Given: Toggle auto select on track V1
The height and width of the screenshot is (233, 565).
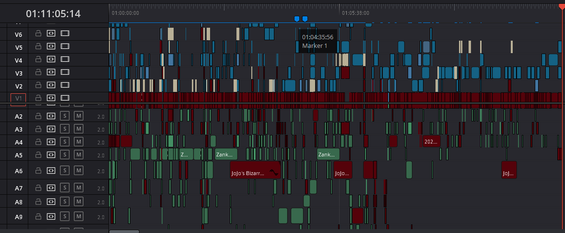Looking at the screenshot, I should pos(51,98).
